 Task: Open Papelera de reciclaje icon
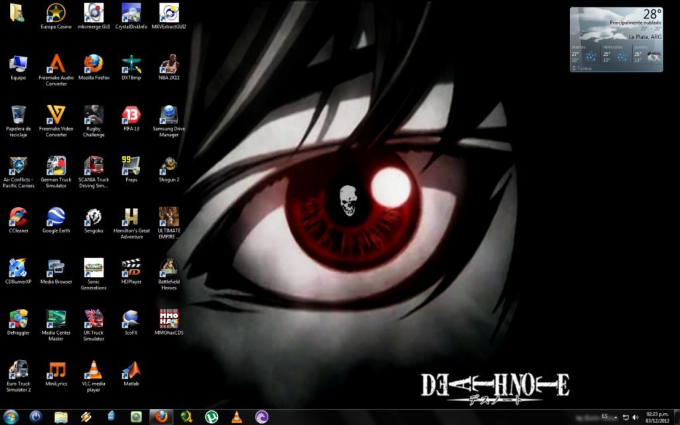pos(18,122)
